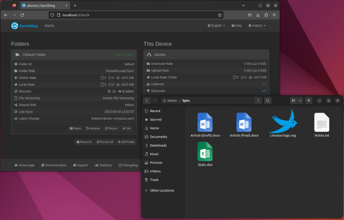Image resolution: width=344 pixels, height=220 pixels.
Task: Open the Home page footer link
Action: coord(24,165)
